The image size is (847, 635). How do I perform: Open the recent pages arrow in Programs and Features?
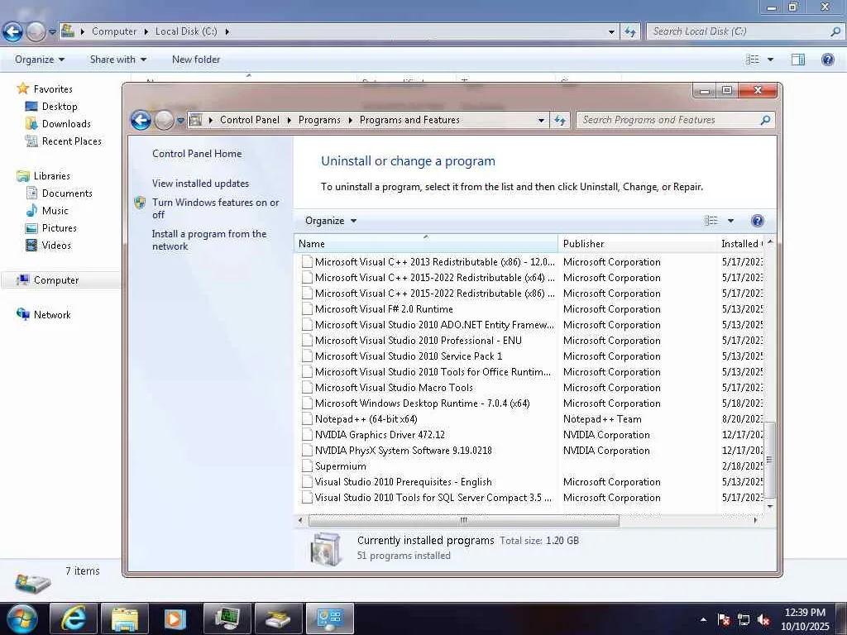click(180, 120)
